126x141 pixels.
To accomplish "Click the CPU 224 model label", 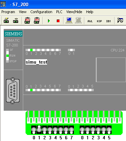I will (x=118, y=50).
